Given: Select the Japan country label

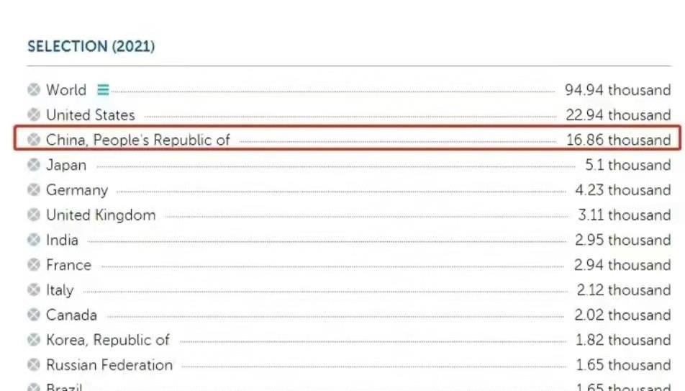Looking at the screenshot, I should pos(66,166).
